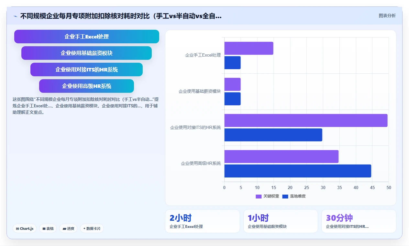
Task: Click the blue bar for 企业手工Excel处理
Action: [232, 63]
